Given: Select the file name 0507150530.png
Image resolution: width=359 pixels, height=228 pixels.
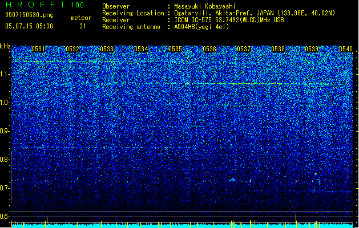Looking at the screenshot, I should pos(29,15).
